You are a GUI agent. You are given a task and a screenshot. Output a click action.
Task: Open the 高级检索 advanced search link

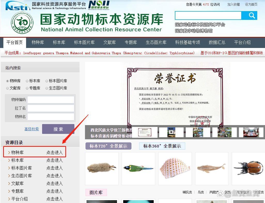click(x=32, y=129)
